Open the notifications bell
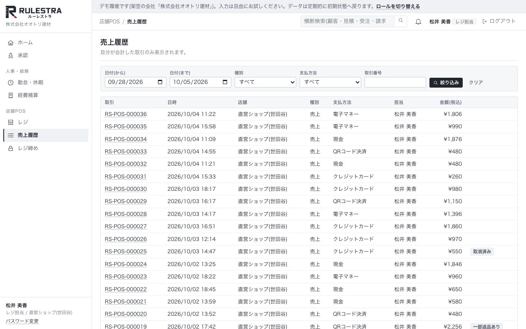 pos(418,22)
